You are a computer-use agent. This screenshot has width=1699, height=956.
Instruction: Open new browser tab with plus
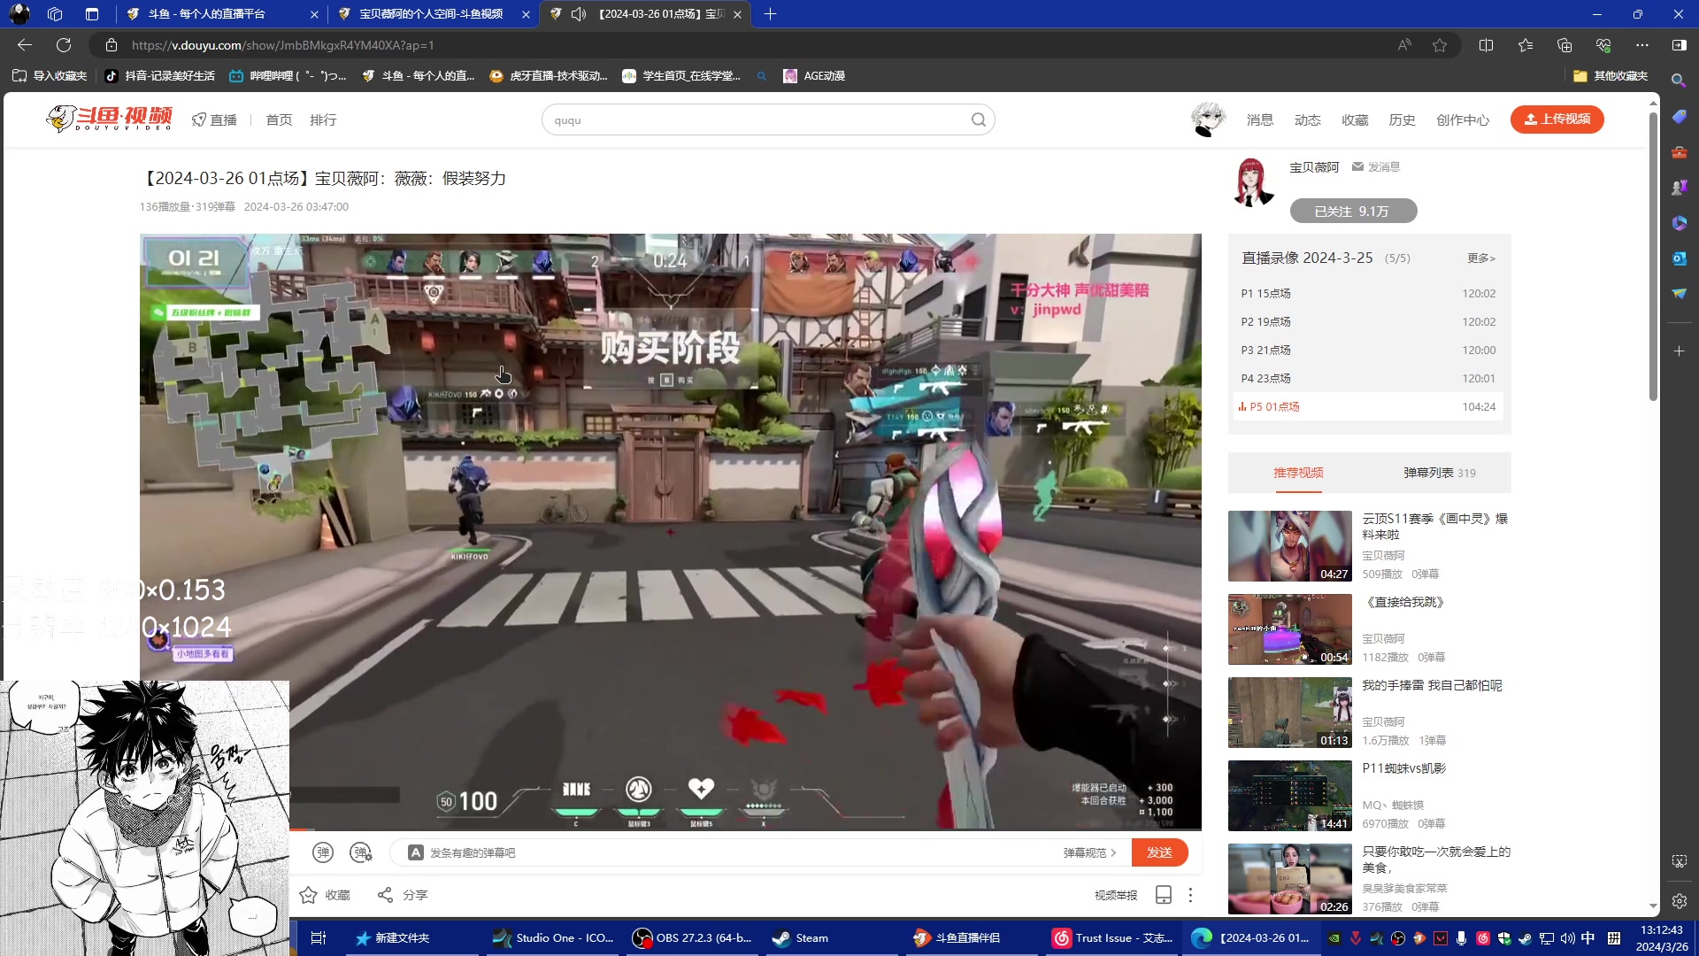pos(770,14)
